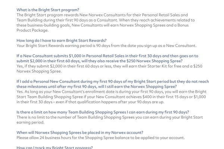
Task: Click the question about a Team Building Sprees limit
Action: (x=103, y=112)
